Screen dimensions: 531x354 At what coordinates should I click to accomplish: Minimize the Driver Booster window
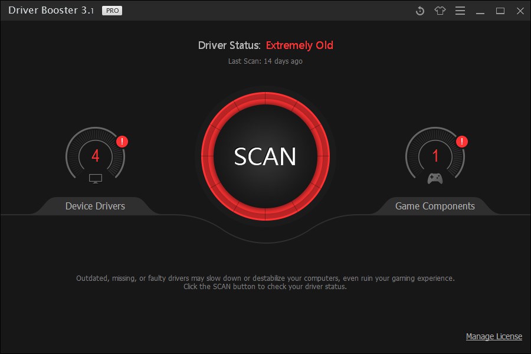click(481, 11)
